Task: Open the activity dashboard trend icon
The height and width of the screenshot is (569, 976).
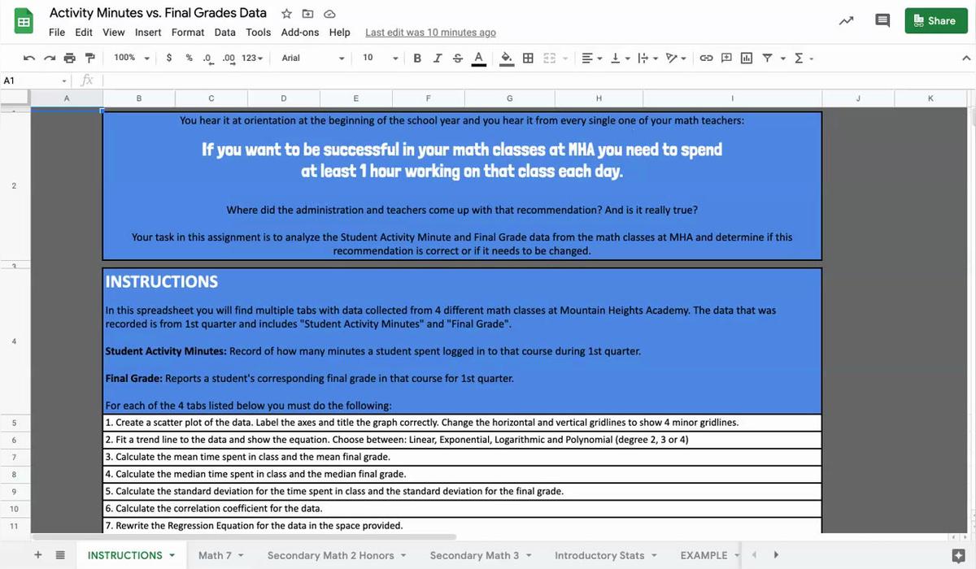Action: (847, 21)
